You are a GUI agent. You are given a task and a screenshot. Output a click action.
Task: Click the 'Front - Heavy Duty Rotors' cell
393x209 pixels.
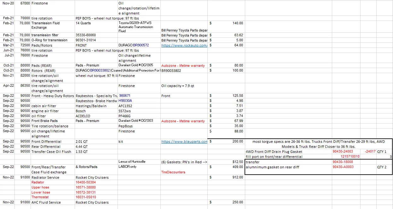[53, 96]
